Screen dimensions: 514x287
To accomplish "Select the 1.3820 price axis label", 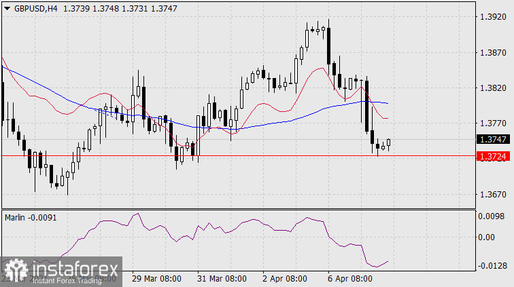I will 493,88.
